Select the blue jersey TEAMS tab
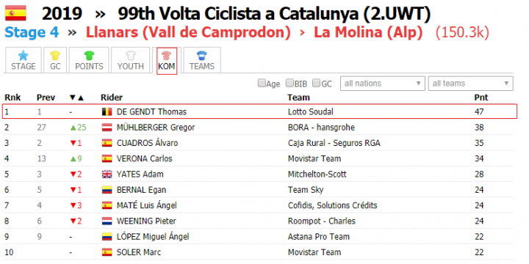Screen dimensions: 529x264 pyautogui.click(x=202, y=60)
